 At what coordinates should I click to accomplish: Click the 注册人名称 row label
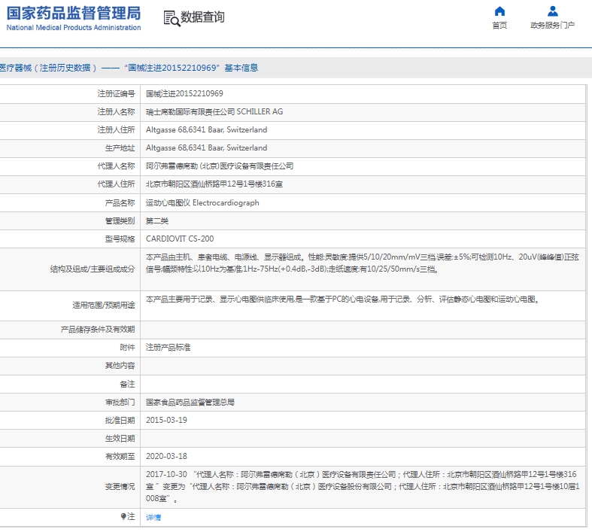(116, 112)
